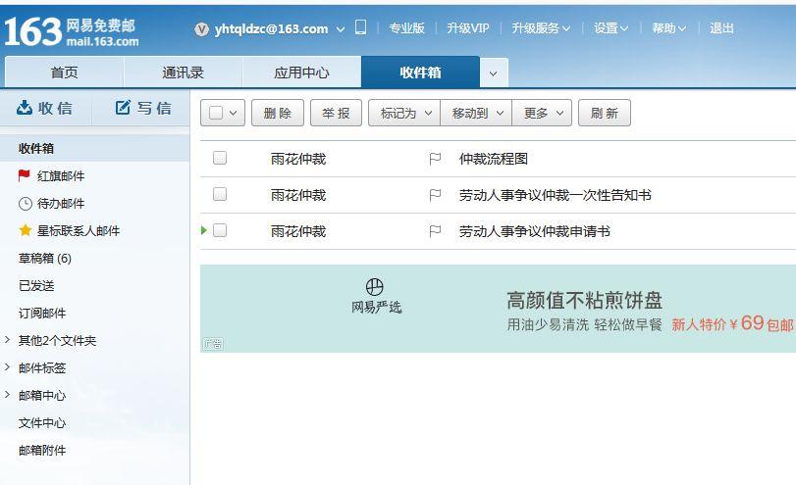
Task: Expand the account dropdown arrow after email address
Action: point(341,30)
